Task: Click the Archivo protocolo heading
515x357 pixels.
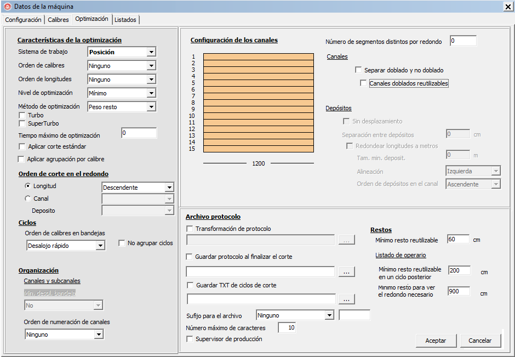Action: pos(213,217)
